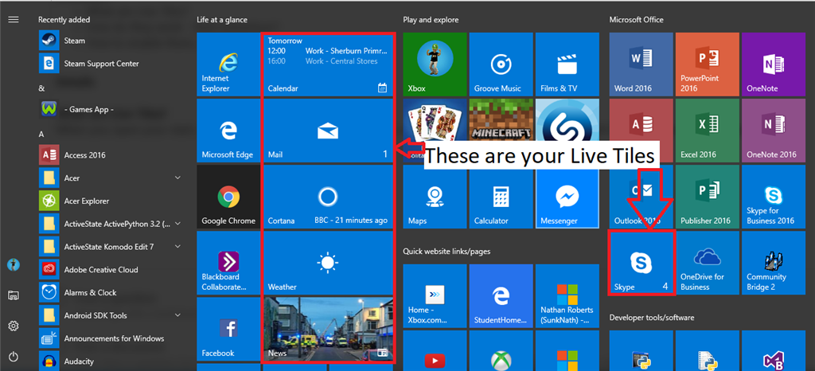Expand the Start menu hamburger button

coord(14,20)
